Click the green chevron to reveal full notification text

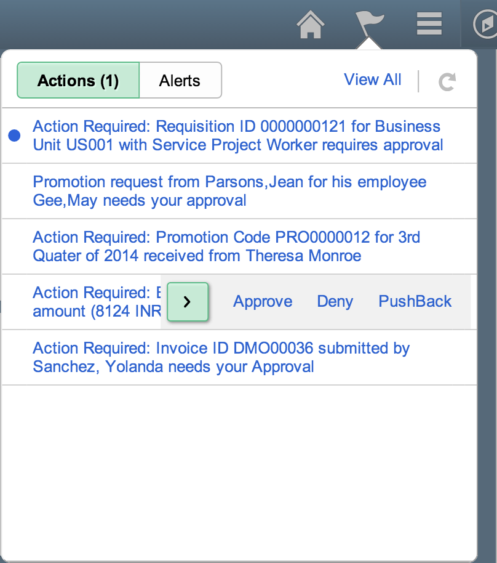[x=188, y=302]
